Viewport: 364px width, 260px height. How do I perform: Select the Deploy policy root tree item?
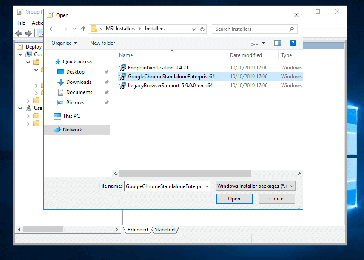tap(34, 47)
